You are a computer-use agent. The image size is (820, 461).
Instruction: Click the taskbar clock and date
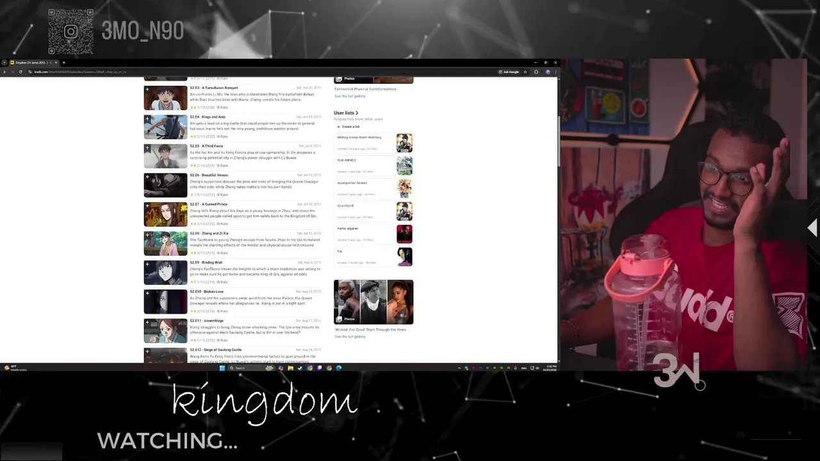click(549, 368)
